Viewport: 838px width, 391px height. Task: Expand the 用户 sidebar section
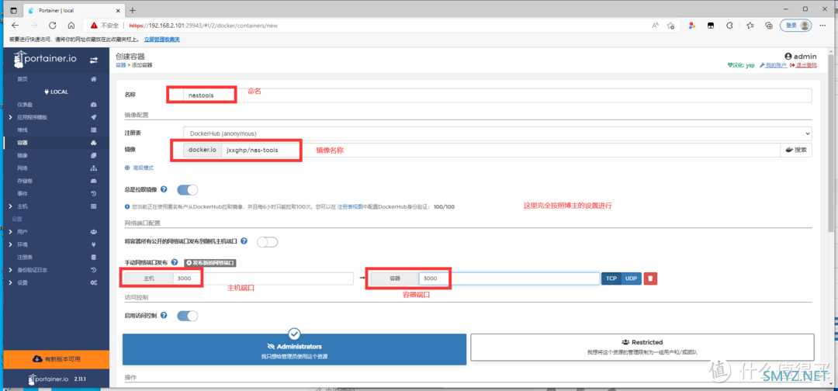[10, 232]
